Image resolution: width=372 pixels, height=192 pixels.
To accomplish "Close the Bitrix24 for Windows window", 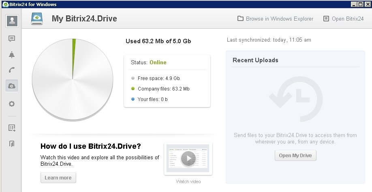I will tap(367, 4).
